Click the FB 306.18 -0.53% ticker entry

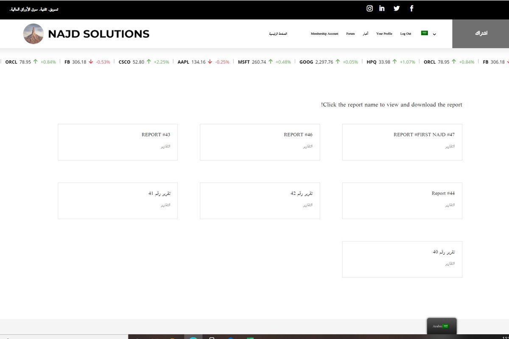click(87, 62)
